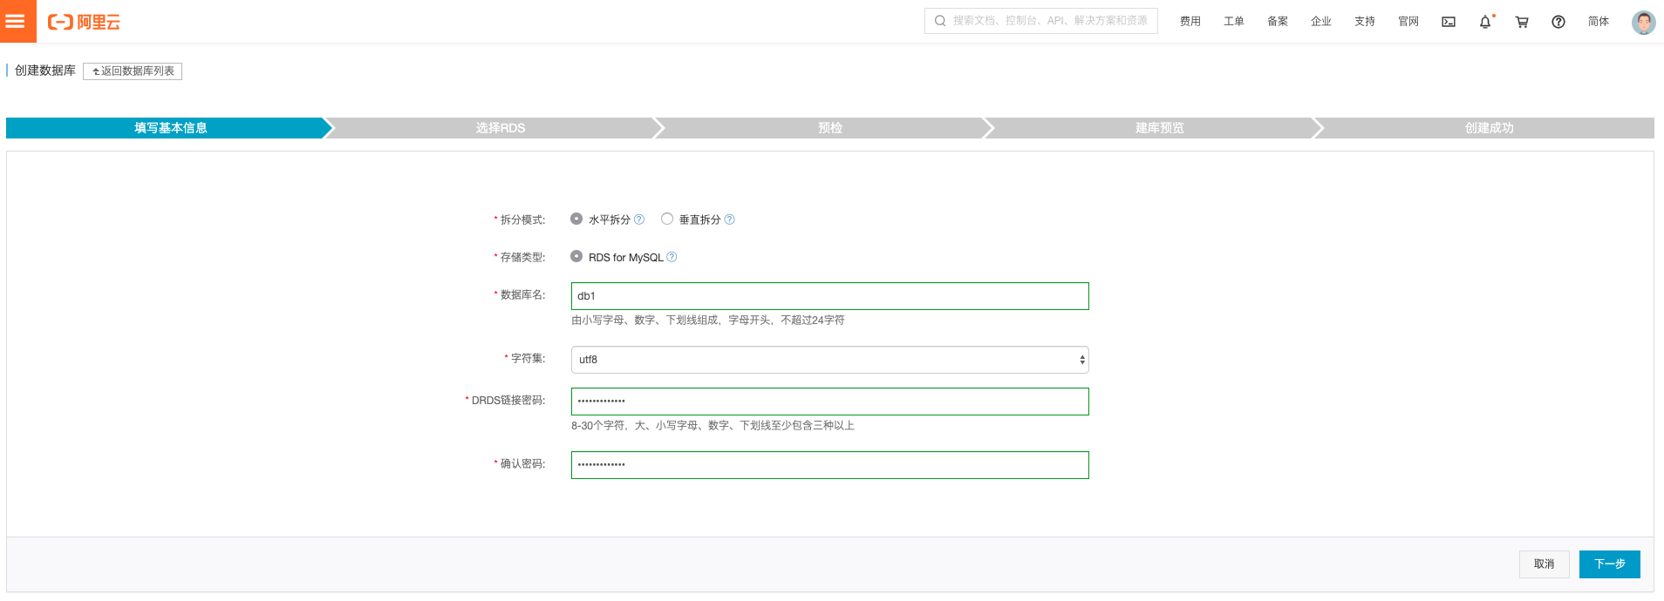Click the Alibaba Cloud logo
The width and height of the screenshot is (1664, 601).
pos(84,22)
